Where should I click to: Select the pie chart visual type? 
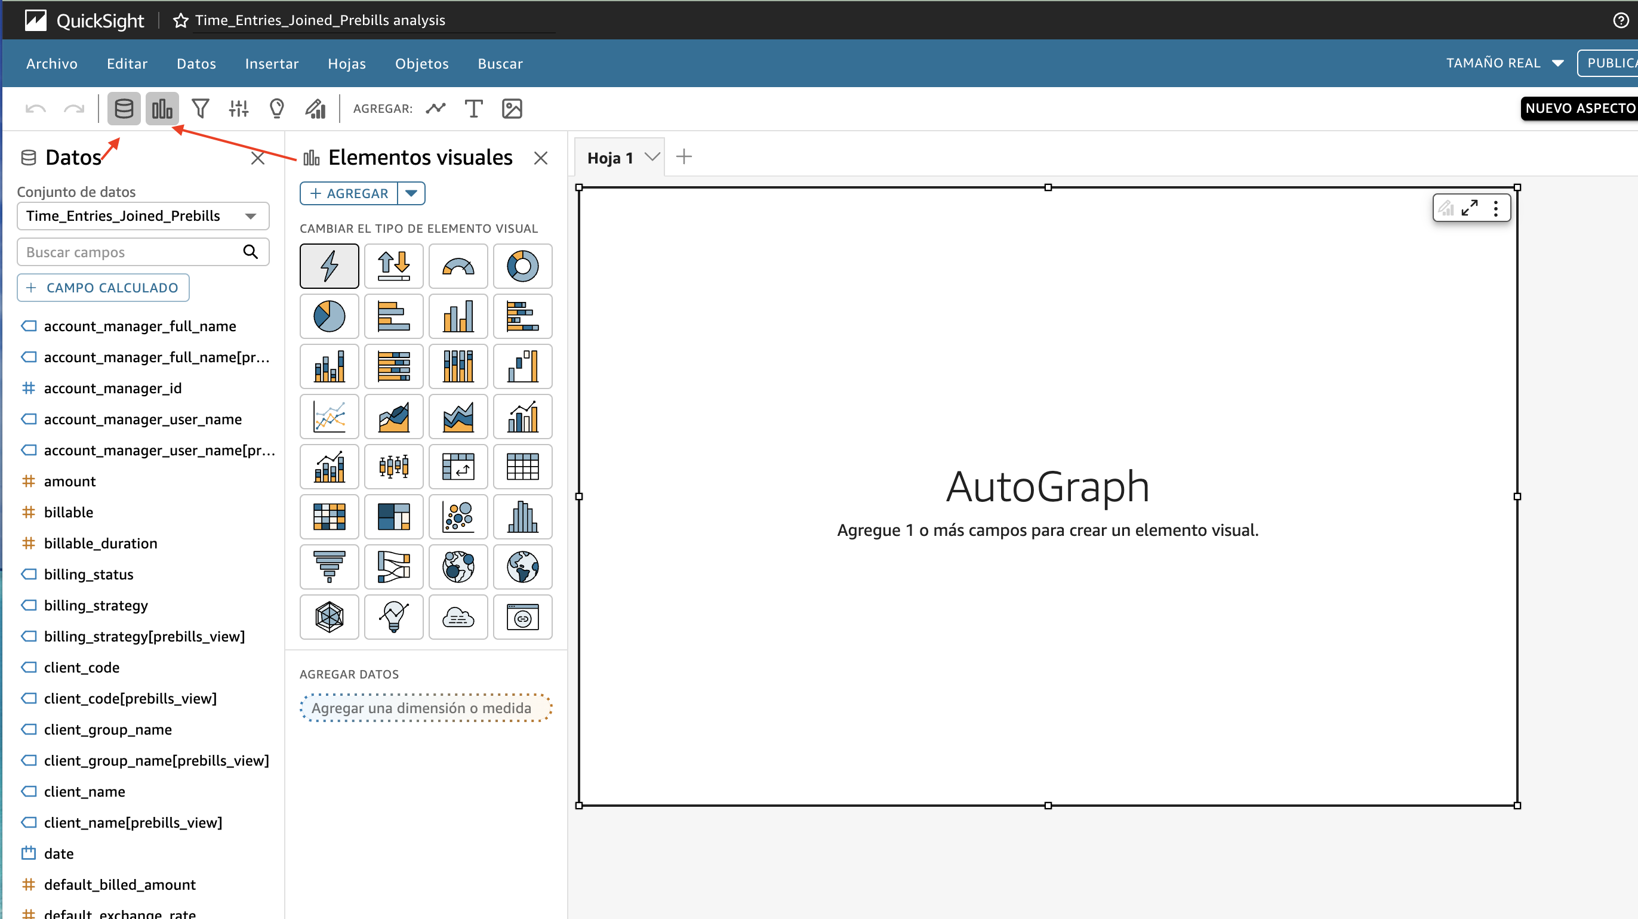coord(330,316)
